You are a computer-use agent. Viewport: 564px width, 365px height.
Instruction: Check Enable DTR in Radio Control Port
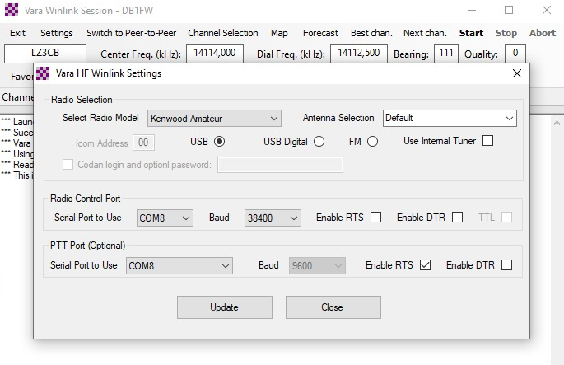(457, 218)
